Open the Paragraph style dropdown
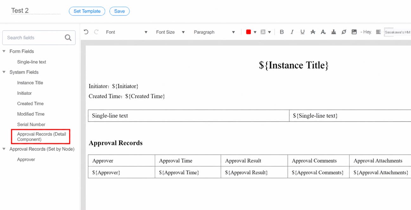Image resolution: width=411 pixels, height=210 pixels. 214,32
